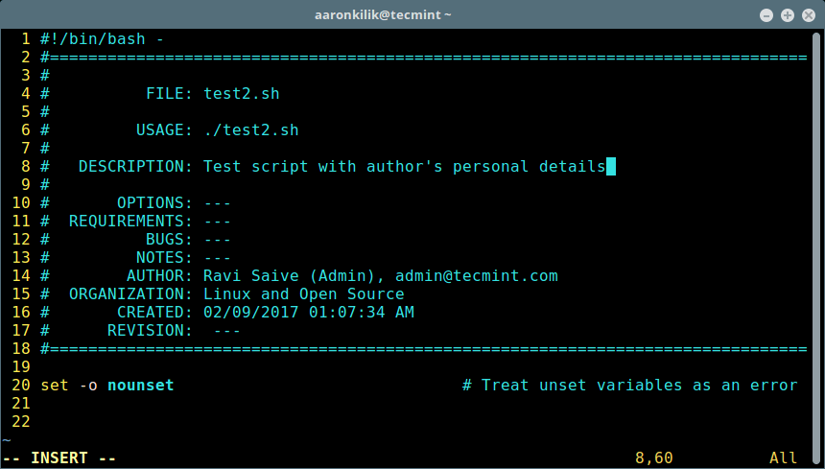Click the nounset keyword
This screenshot has height=469, width=825.
[140, 386]
